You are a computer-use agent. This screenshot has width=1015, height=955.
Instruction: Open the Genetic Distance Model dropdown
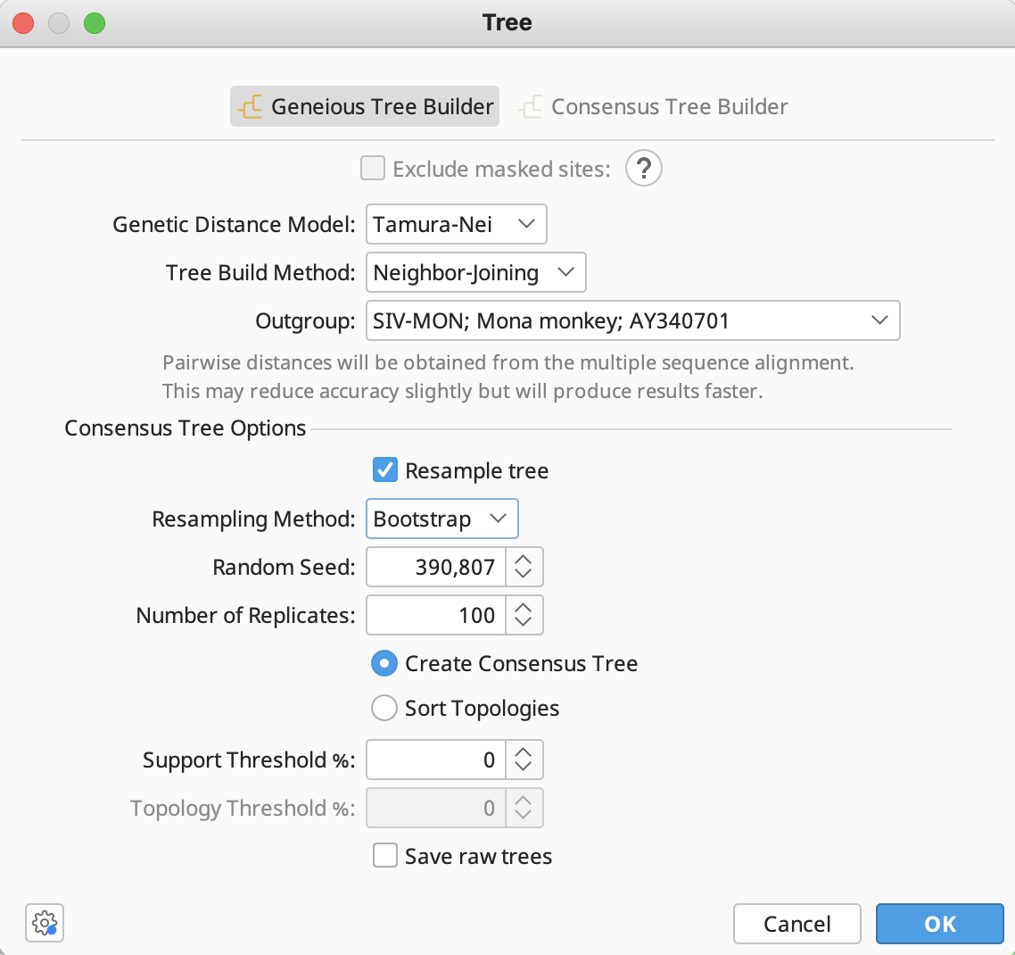point(456,224)
